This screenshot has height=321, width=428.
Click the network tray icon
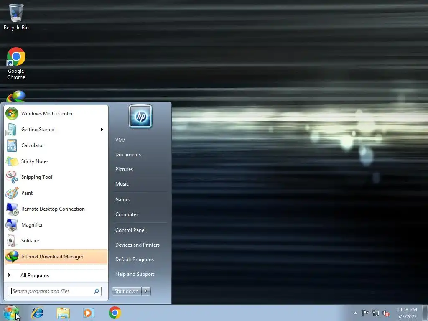pyautogui.click(x=376, y=313)
